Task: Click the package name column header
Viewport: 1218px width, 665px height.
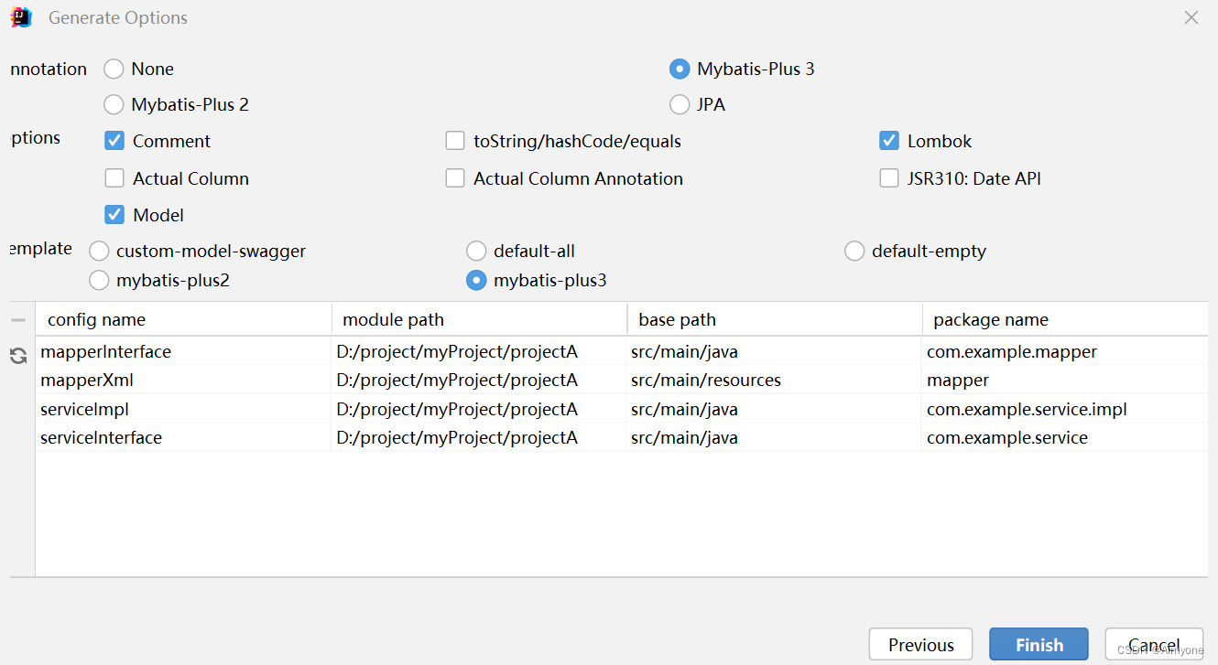Action: click(x=1065, y=319)
